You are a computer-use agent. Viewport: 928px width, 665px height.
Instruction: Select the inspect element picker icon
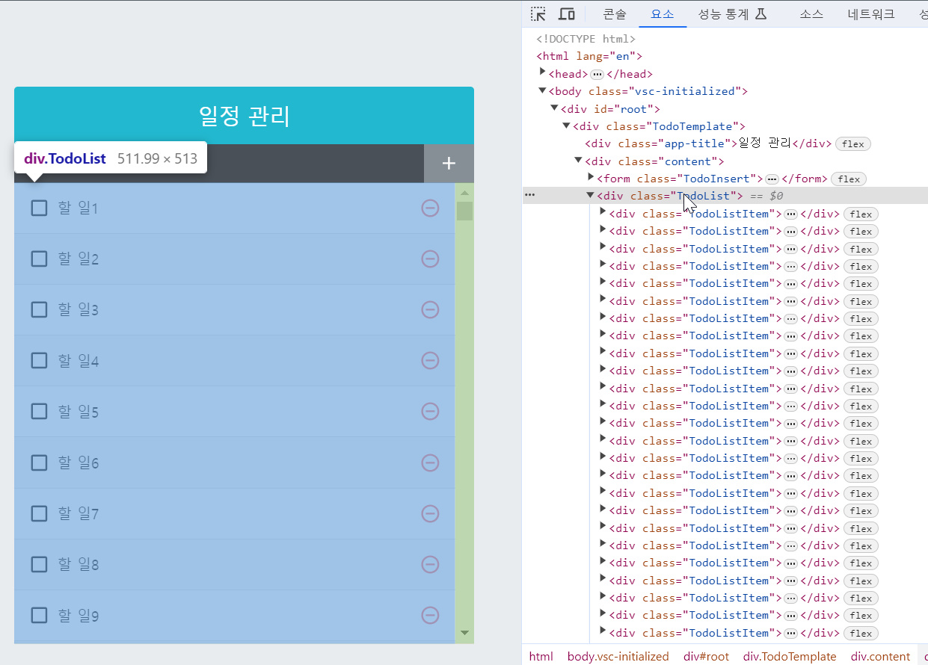tap(538, 13)
